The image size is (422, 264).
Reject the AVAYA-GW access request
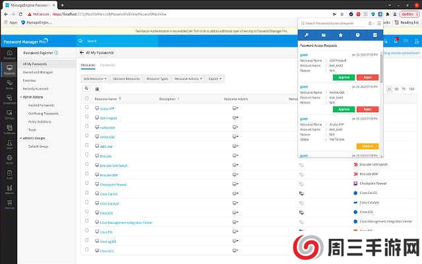point(367,109)
